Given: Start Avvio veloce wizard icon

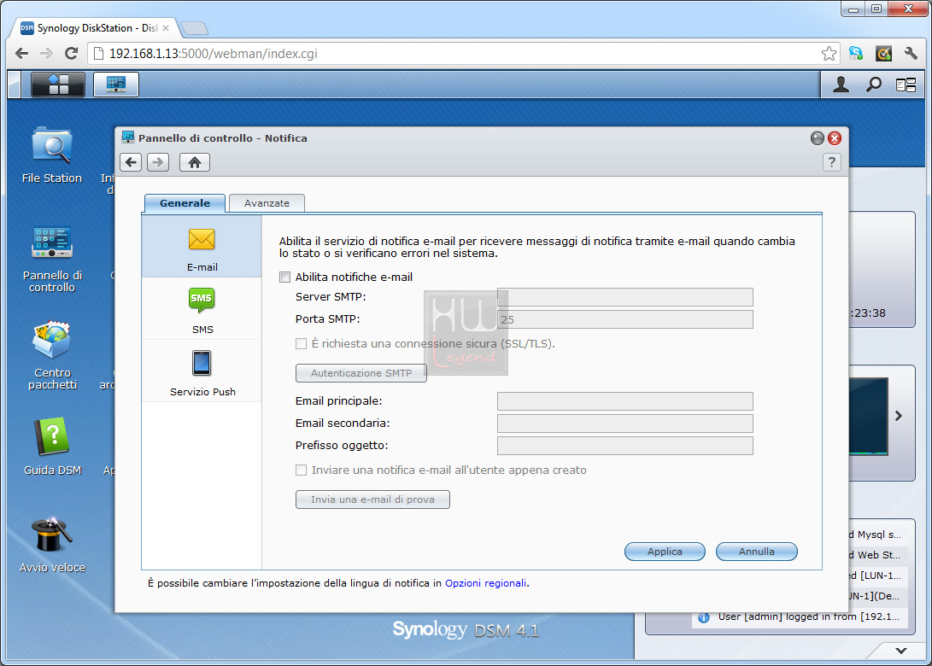Looking at the screenshot, I should 52,544.
